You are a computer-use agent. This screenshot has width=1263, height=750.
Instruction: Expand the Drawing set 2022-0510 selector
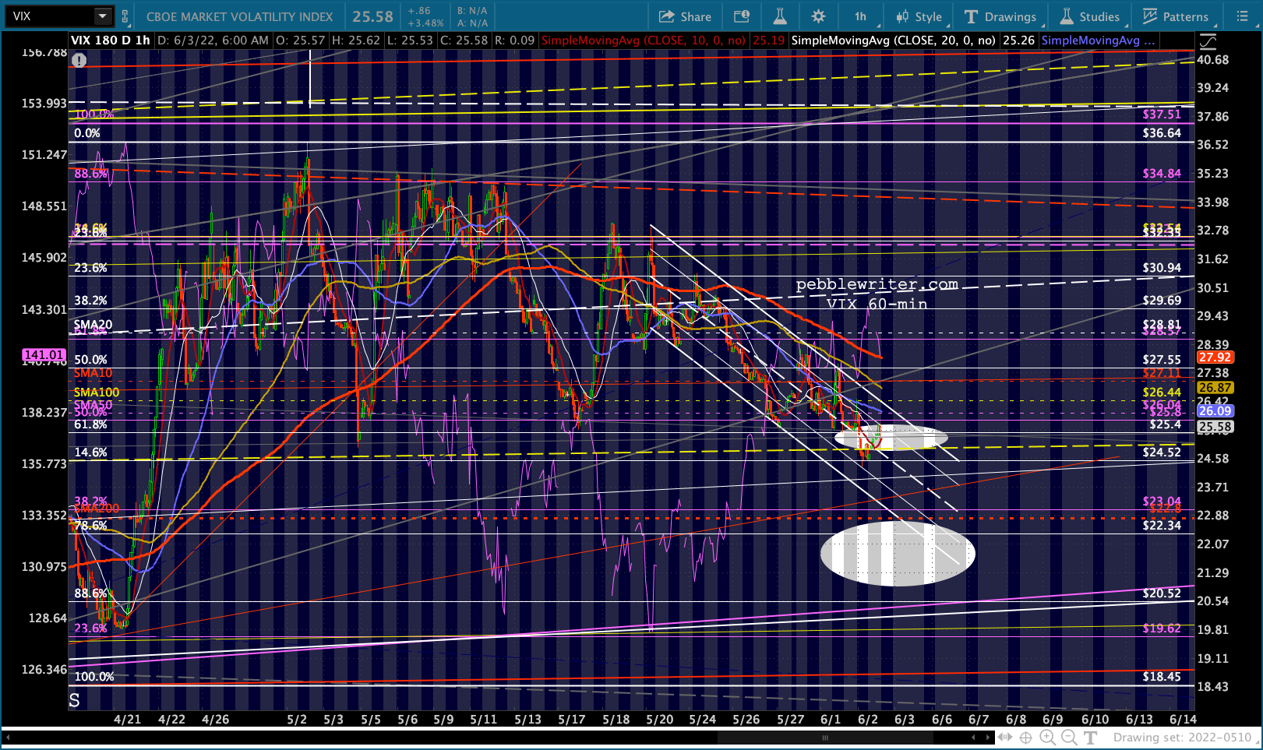[x=1182, y=737]
